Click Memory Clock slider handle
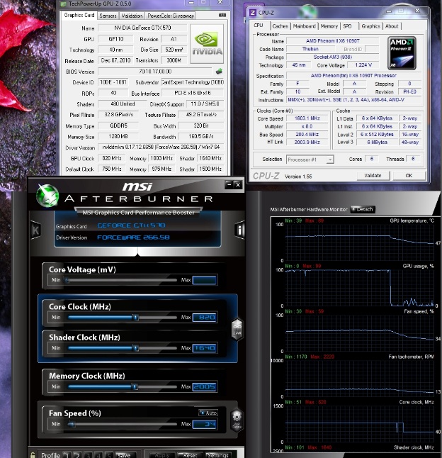This screenshot has width=442, height=458. [135, 386]
